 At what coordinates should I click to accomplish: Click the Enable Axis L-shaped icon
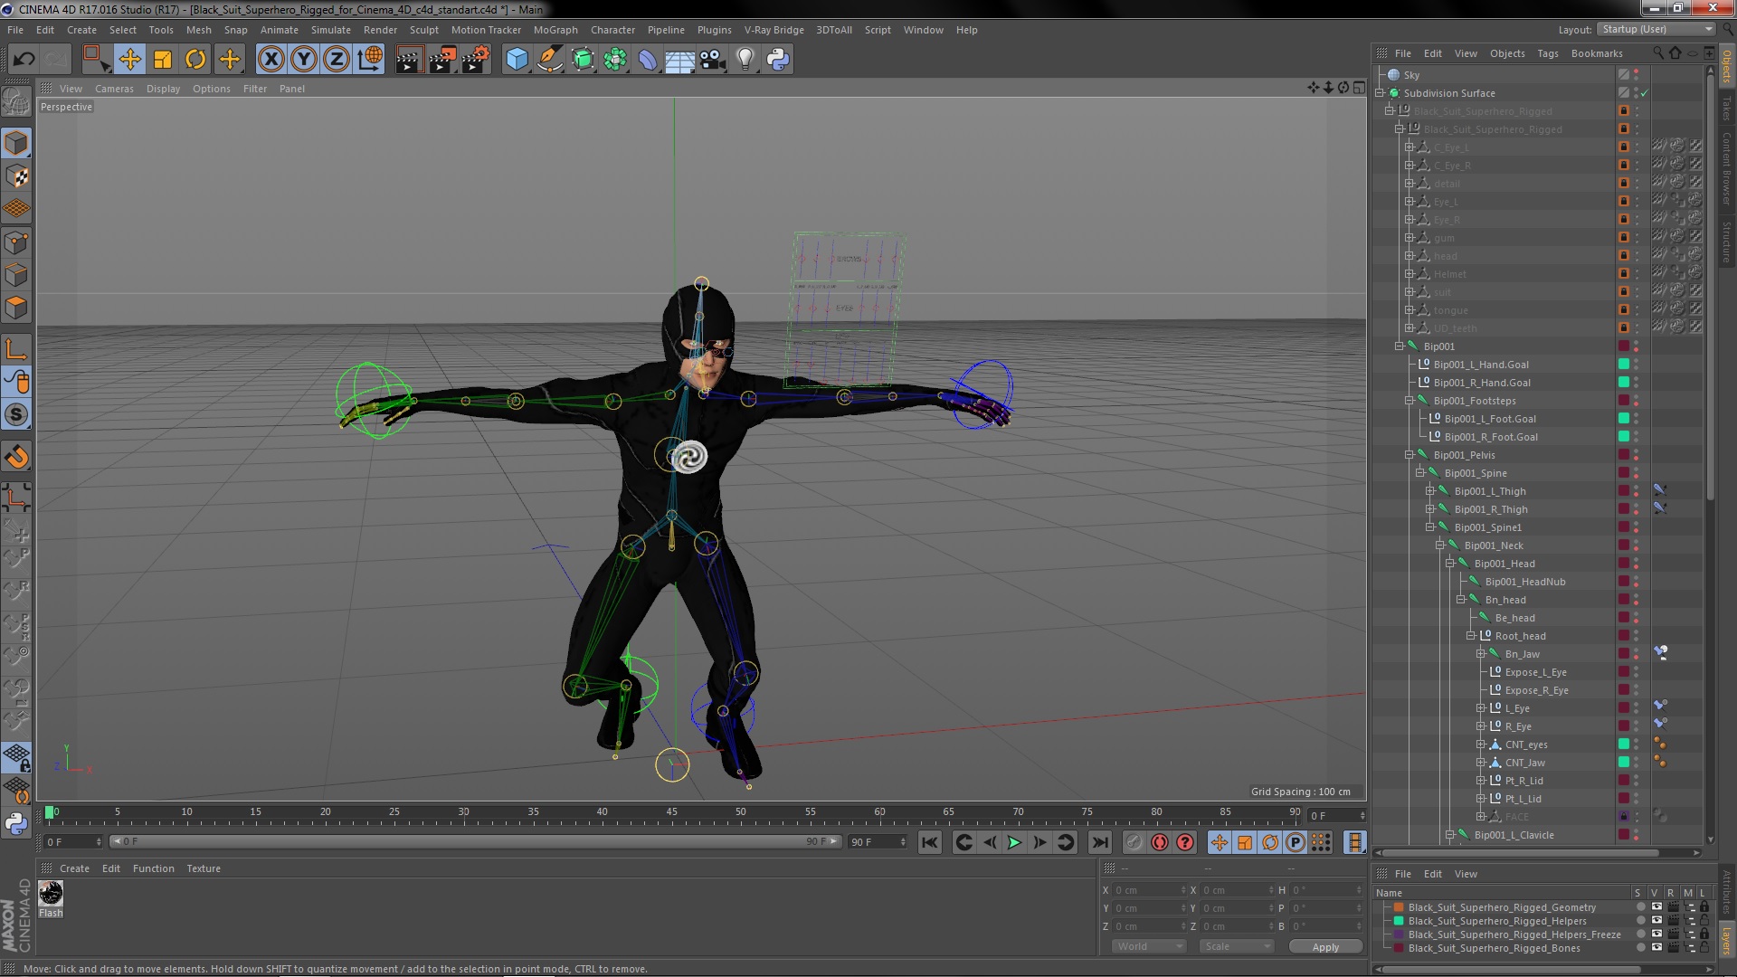[16, 349]
